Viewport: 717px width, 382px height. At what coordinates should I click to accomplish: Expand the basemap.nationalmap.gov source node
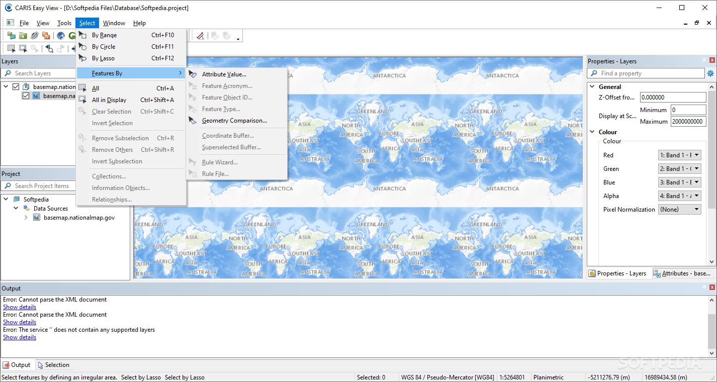tap(26, 218)
